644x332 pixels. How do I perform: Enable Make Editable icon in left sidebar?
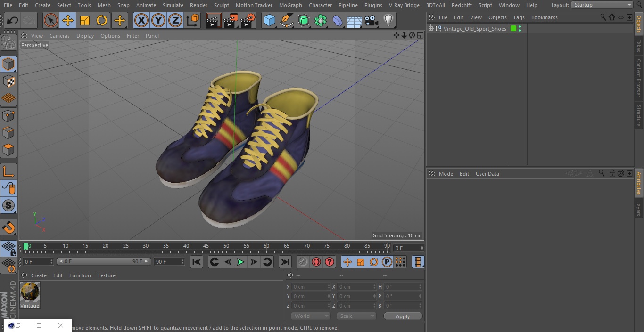[x=8, y=42]
